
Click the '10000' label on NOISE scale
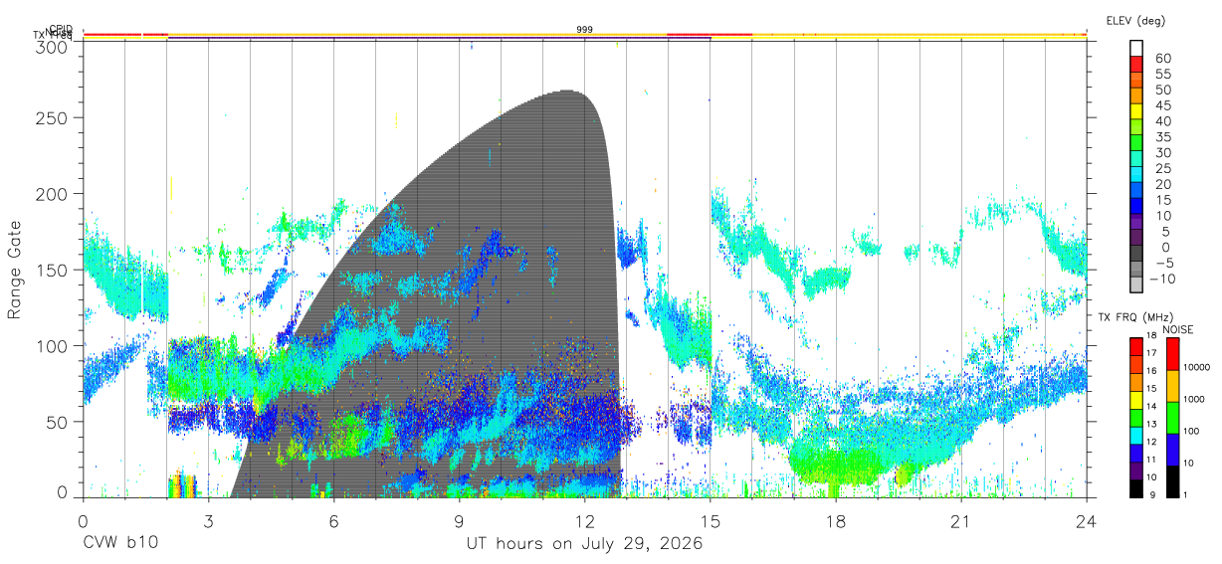(x=1196, y=368)
